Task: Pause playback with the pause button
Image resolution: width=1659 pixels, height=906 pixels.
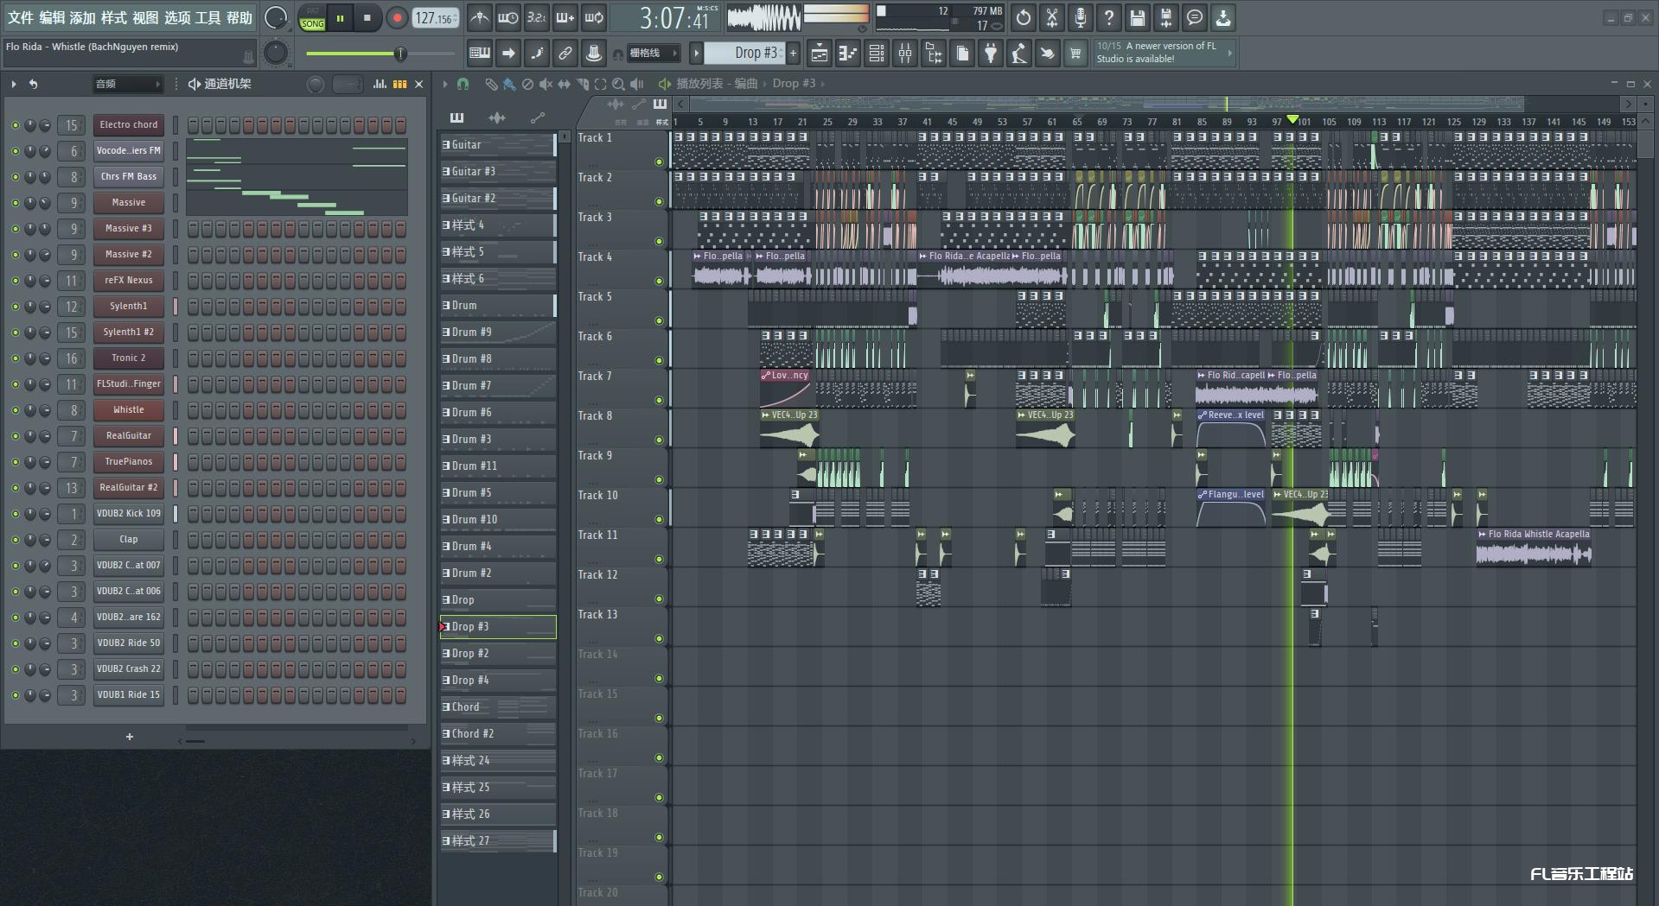Action: point(341,18)
